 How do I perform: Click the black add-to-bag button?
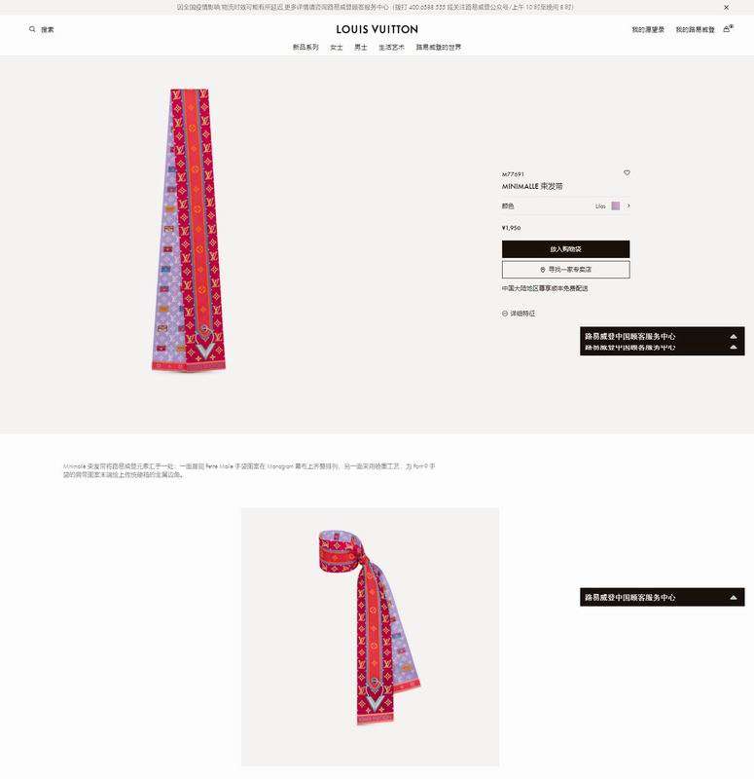point(566,249)
